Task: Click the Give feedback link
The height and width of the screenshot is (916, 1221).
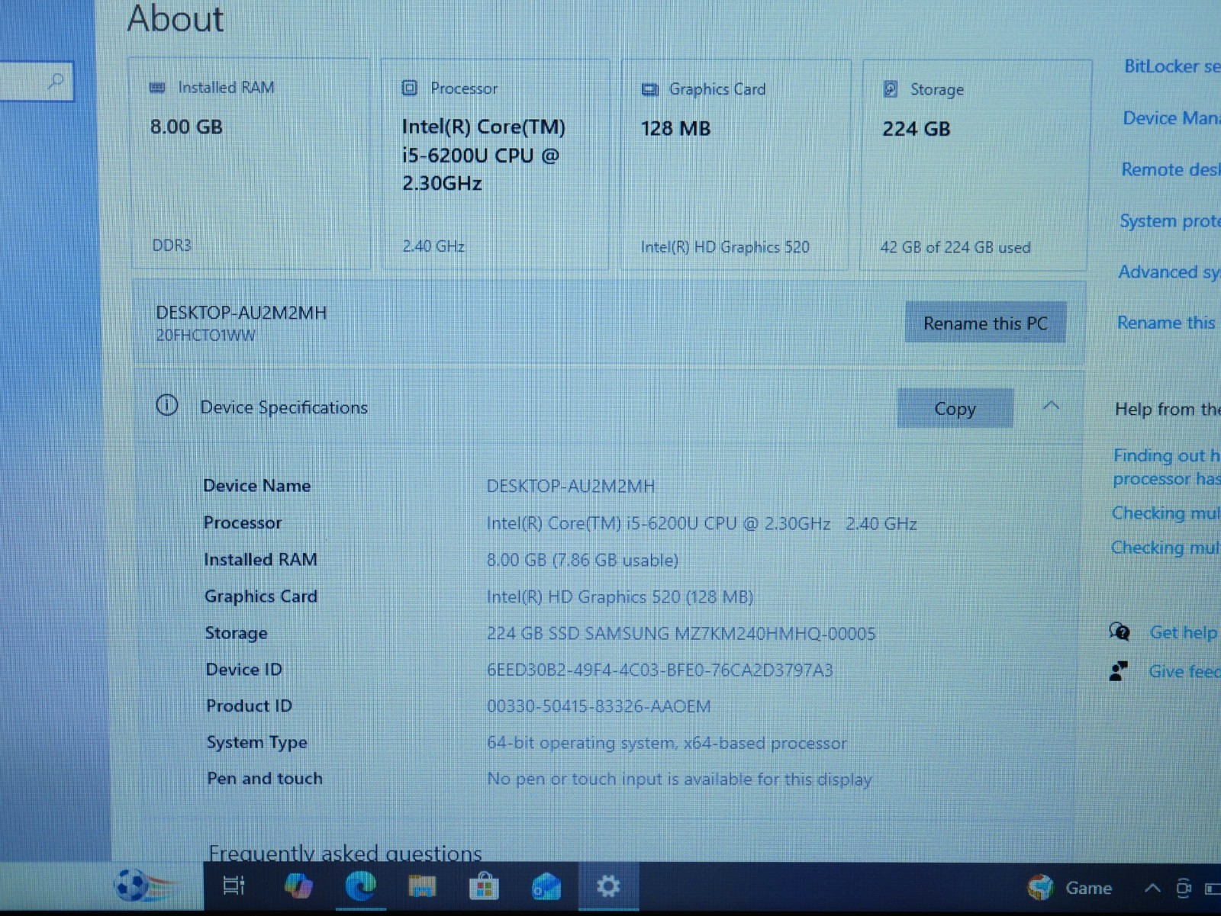Action: [x=1184, y=671]
